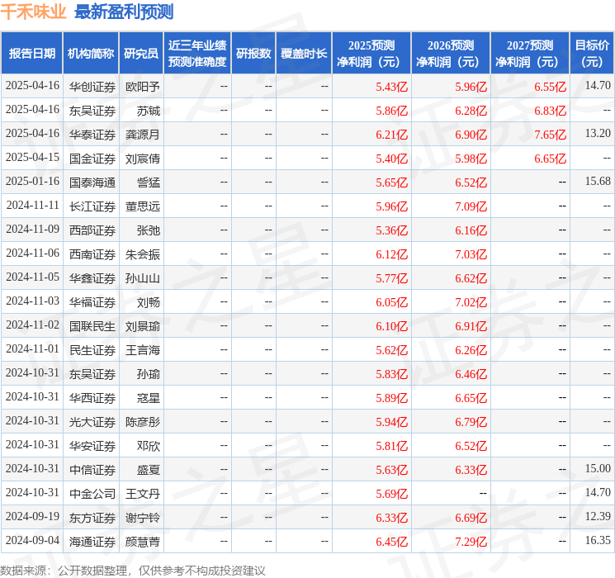Select the 报告日期 column header

pos(32,54)
